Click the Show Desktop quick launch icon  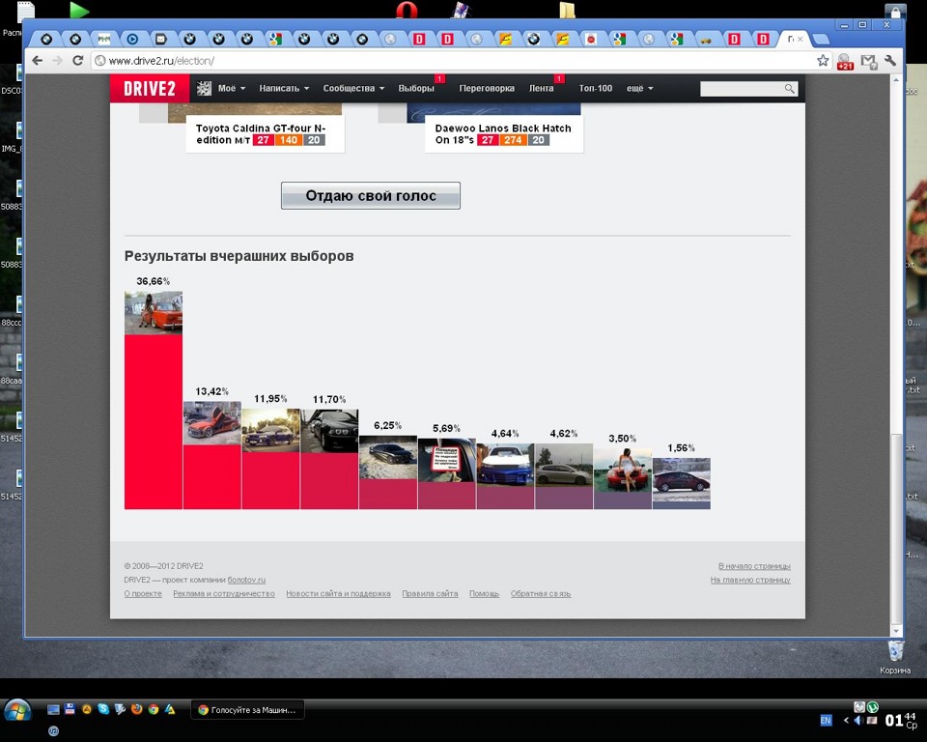click(53, 709)
